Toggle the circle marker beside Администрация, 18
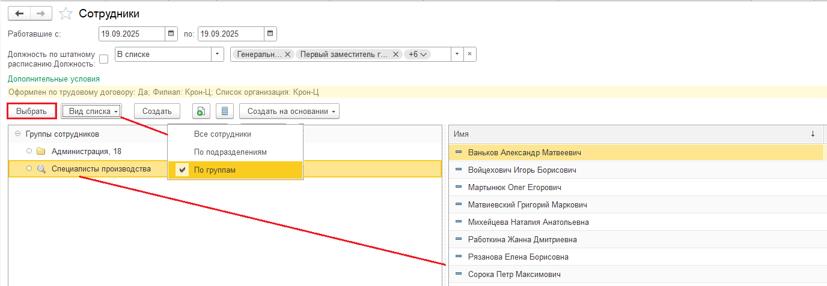The height and width of the screenshot is (286, 827). [x=29, y=151]
